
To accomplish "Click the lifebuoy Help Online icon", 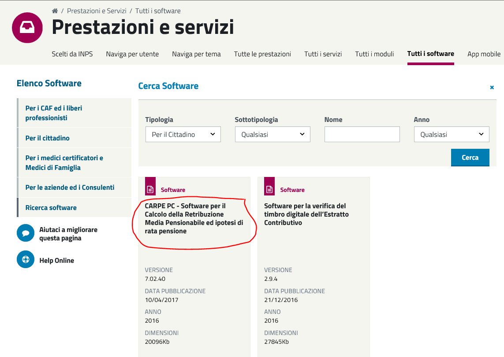I will tap(26, 260).
